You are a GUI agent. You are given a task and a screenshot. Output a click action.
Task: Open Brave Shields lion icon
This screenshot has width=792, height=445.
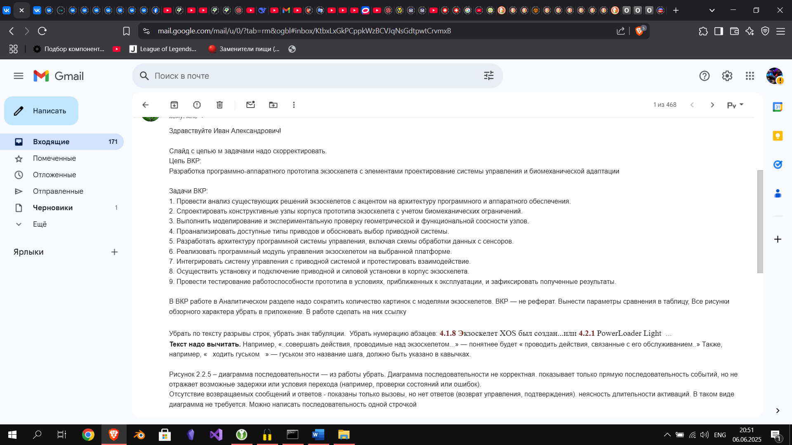[640, 31]
